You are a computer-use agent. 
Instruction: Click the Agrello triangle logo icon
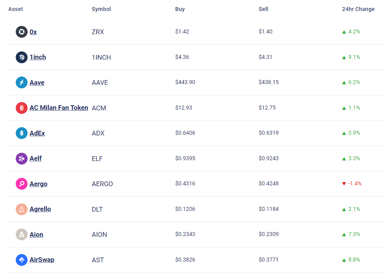pyautogui.click(x=22, y=209)
